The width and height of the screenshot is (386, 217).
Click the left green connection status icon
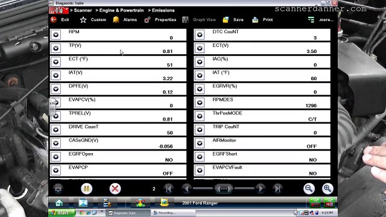click(315, 203)
